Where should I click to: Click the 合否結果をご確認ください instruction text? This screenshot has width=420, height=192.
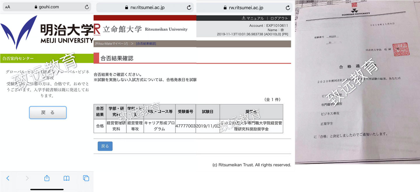point(118,74)
